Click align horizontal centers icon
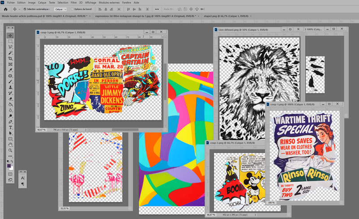Image resolution: width=359 pixels, height=219 pixels. coord(106,9)
